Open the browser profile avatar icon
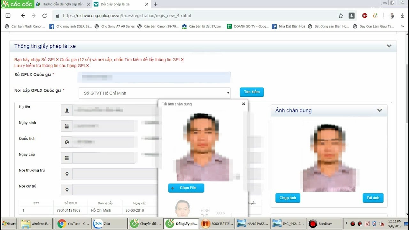 (392, 16)
